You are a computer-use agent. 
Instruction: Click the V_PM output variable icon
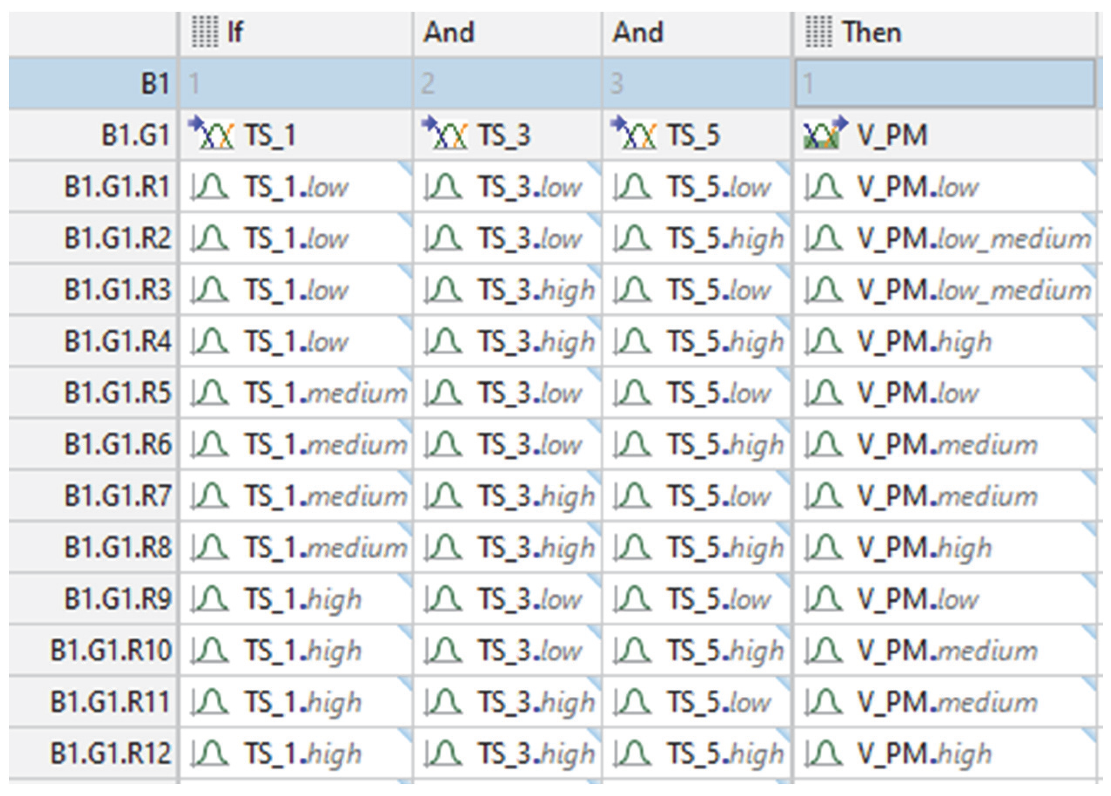[x=824, y=134]
